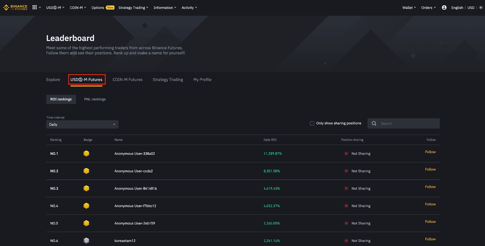Click the Binance Futures logo
This screenshot has height=246, width=485.
(x=15, y=8)
